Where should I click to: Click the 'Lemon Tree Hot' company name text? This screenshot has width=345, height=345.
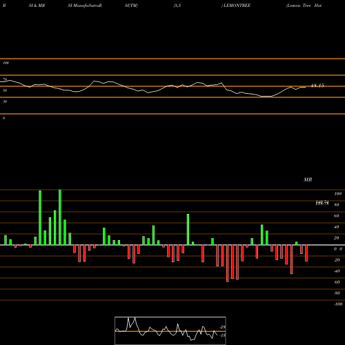tap(304, 6)
